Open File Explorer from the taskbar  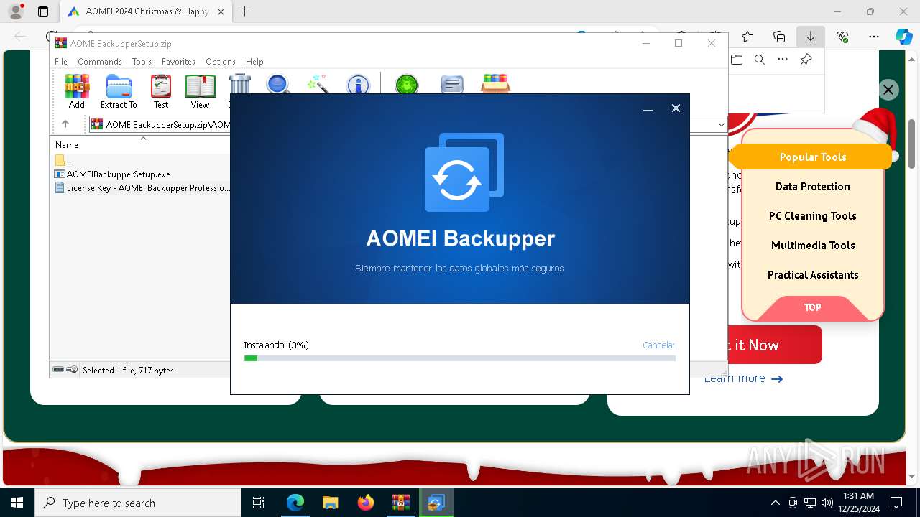[x=331, y=503]
